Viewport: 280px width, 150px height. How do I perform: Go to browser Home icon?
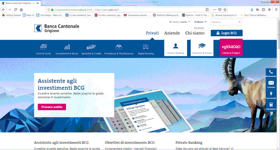pos(21,10)
